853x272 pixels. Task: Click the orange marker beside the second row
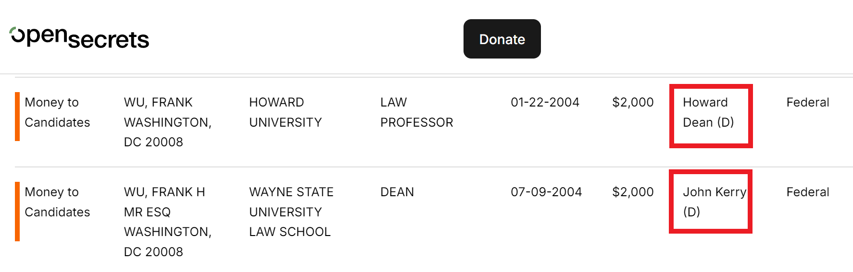click(x=17, y=212)
